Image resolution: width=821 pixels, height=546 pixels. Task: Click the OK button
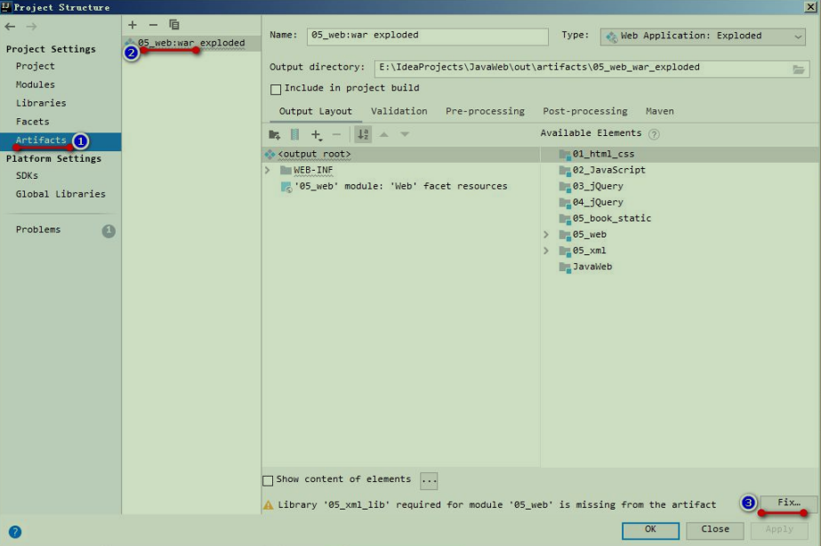tap(650, 530)
